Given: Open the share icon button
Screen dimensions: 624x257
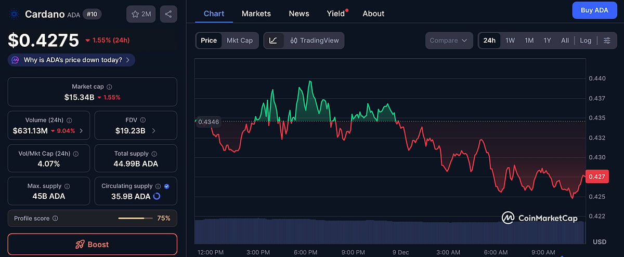Looking at the screenshot, I should [x=168, y=14].
